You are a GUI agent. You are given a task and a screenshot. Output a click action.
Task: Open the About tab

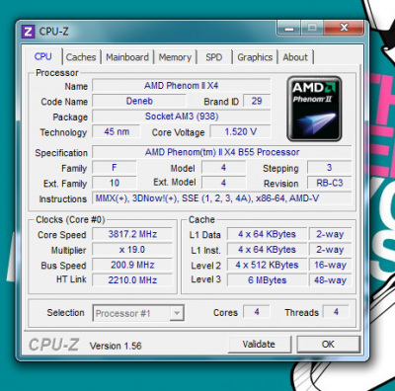coord(295,57)
